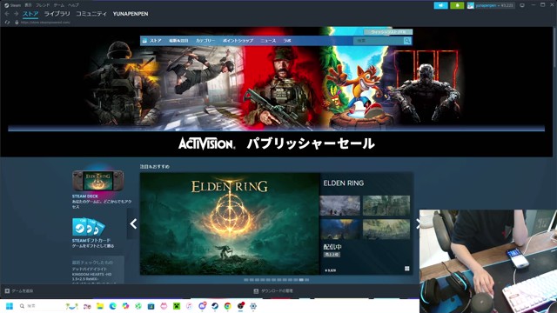
Task: Click the store search magnifier icon
Action: (x=407, y=41)
